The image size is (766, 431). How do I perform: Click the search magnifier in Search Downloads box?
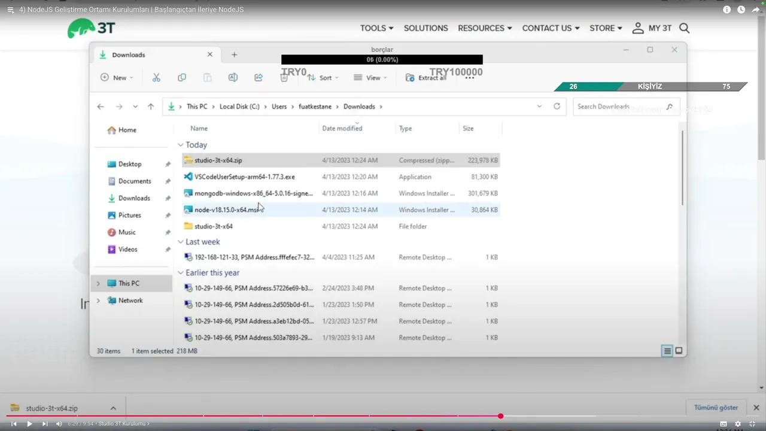pos(670,107)
